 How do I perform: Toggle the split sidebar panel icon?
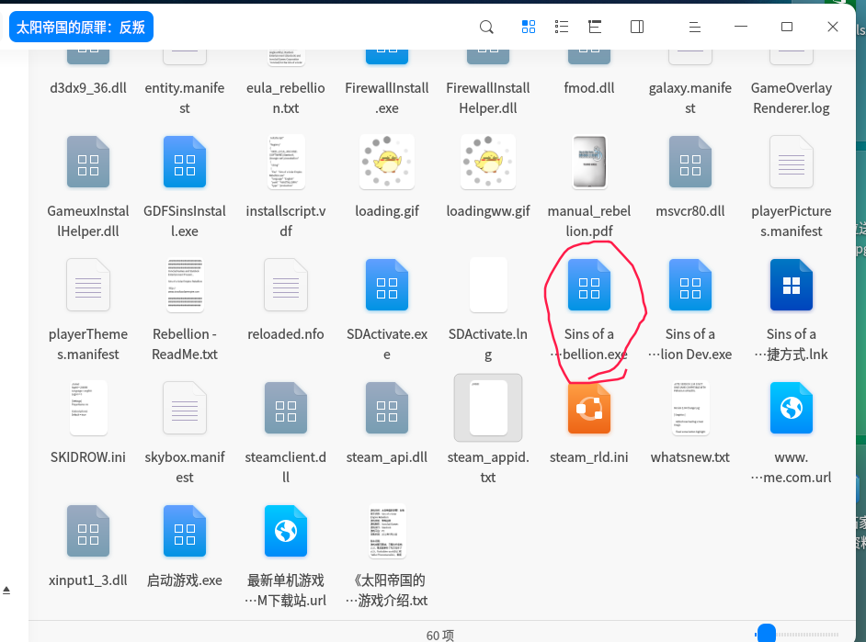pos(637,27)
